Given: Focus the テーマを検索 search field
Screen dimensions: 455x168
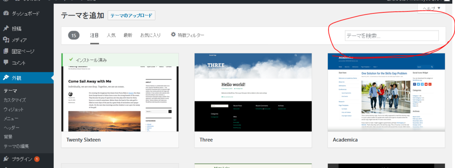Looking at the screenshot, I should (392, 36).
